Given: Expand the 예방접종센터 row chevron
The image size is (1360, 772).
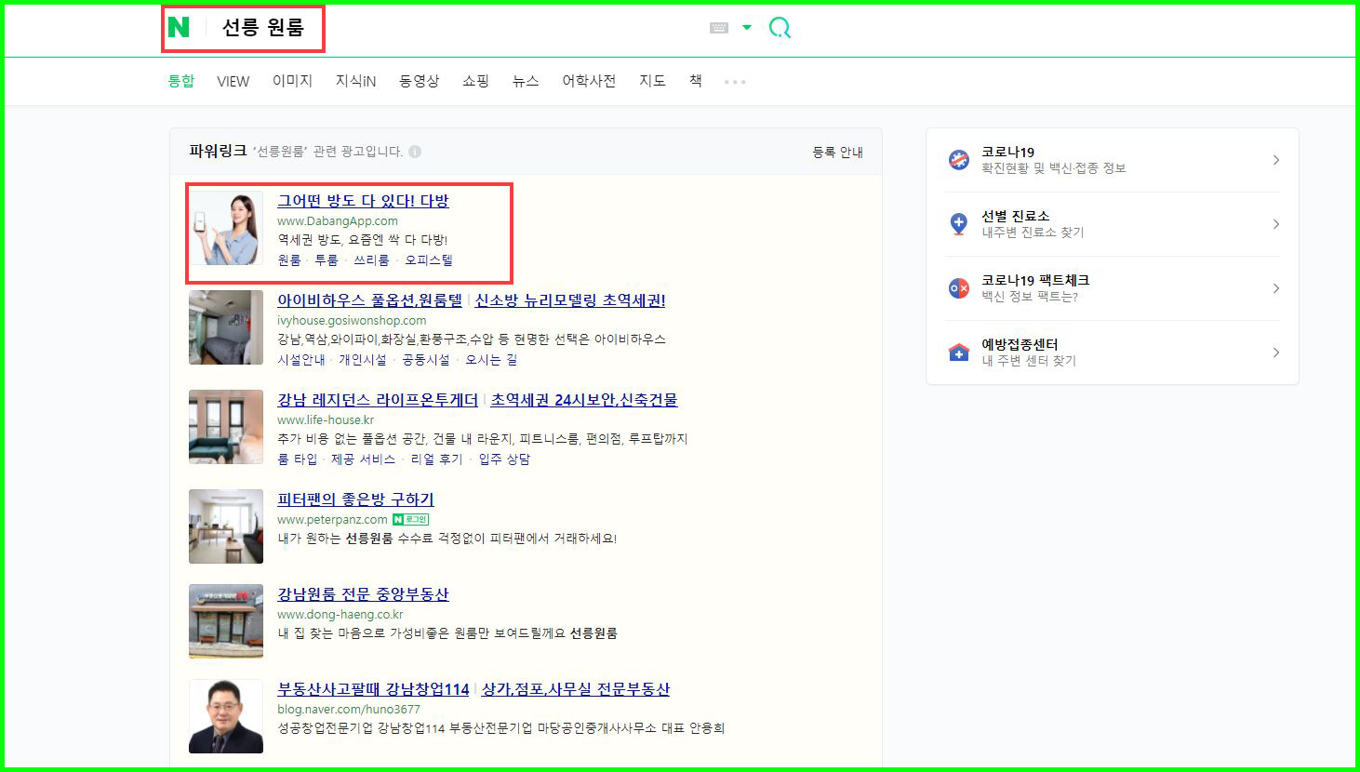Looking at the screenshot, I should pos(1276,353).
